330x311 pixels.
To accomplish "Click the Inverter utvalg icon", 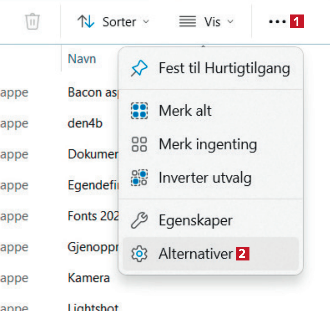I will click(139, 178).
